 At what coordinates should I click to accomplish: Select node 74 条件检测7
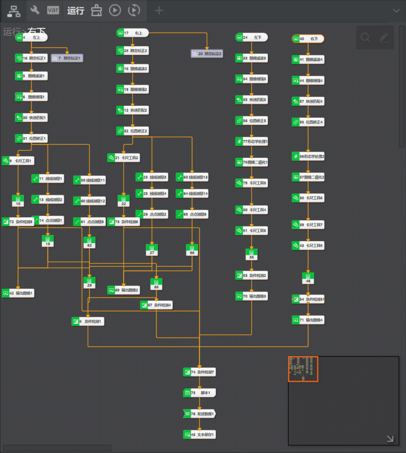click(x=199, y=372)
